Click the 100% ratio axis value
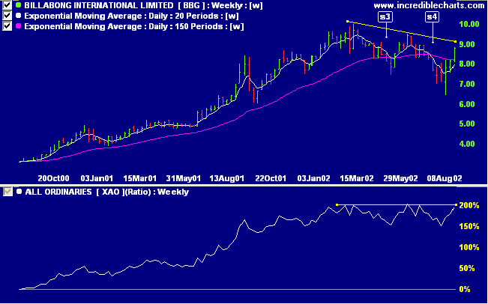Image resolution: width=488 pixels, height=304 pixels. point(469,247)
